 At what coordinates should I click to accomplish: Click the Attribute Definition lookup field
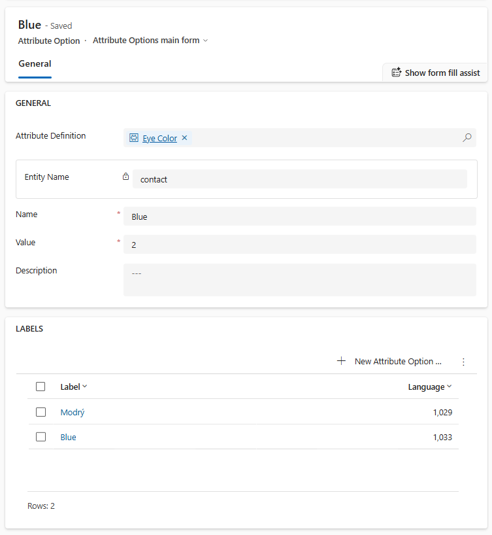coord(300,137)
